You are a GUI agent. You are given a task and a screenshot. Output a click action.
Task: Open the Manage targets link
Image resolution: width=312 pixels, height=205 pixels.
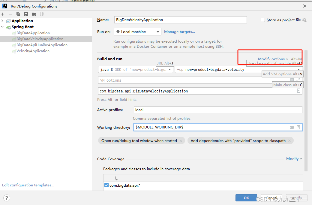pyautogui.click(x=179, y=32)
